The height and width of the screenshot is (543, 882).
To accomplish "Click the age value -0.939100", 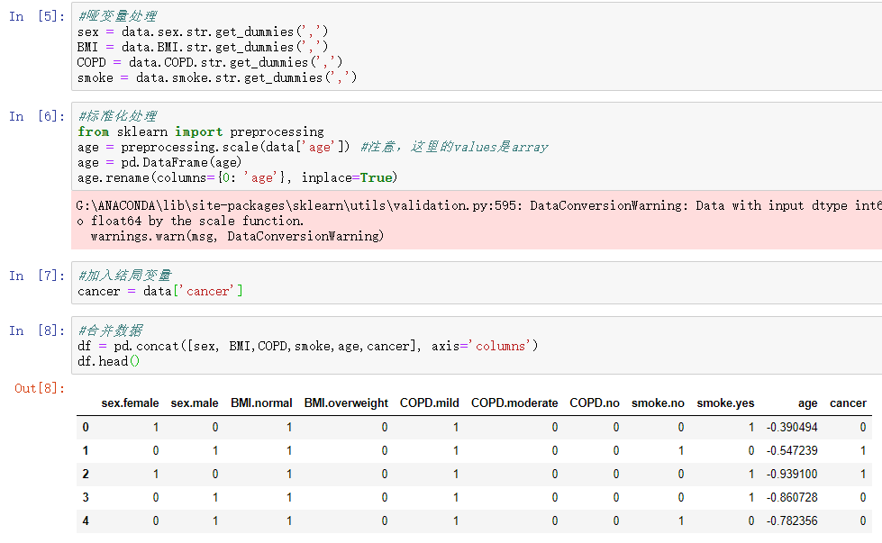I will point(792,475).
